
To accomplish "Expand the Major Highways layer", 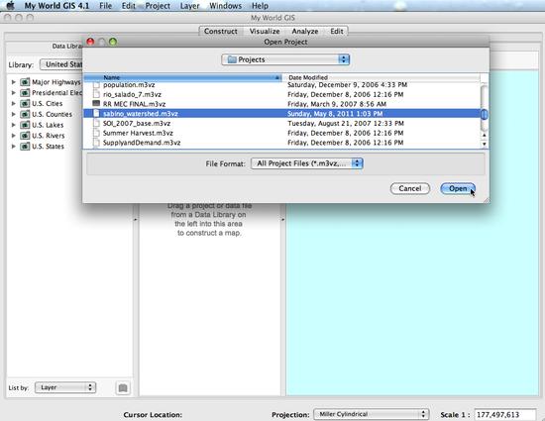I will (13, 82).
